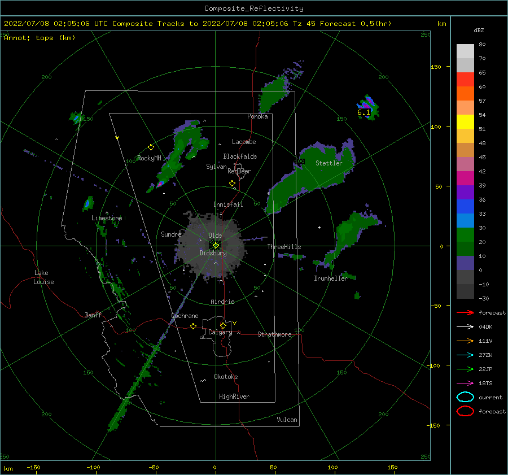Image resolution: width=508 pixels, height=475 pixels.
Task: Click the yellow diamond marker below Cochrane
Action: (x=194, y=326)
